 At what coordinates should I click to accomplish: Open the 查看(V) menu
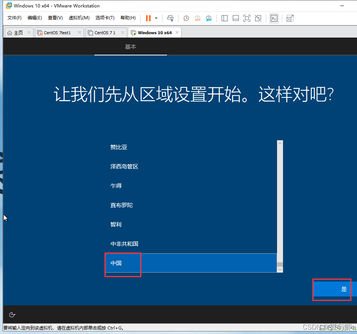55,18
